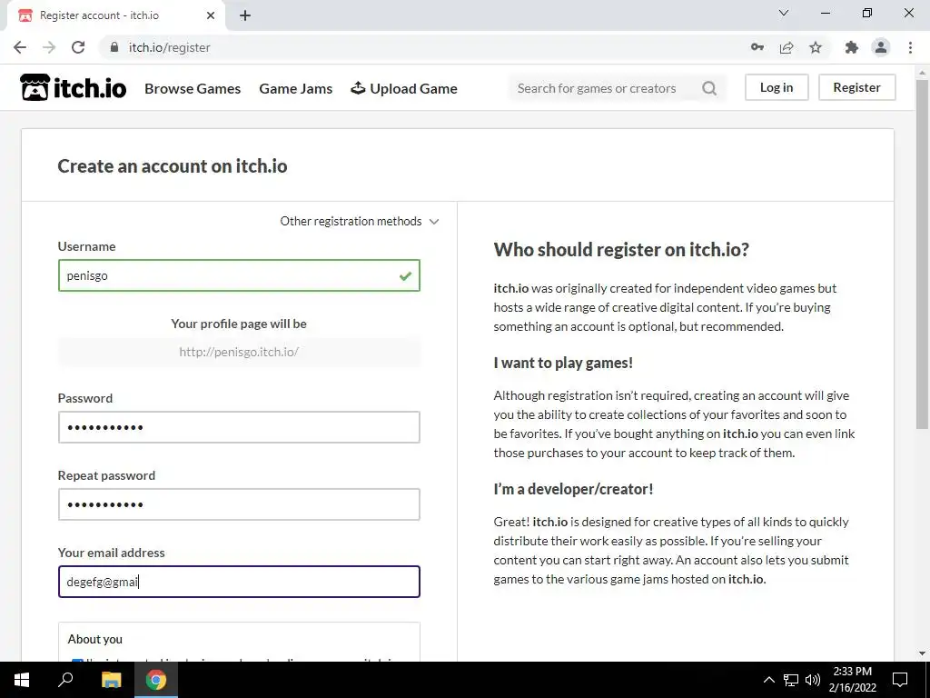Click the itch.io logo

[73, 88]
